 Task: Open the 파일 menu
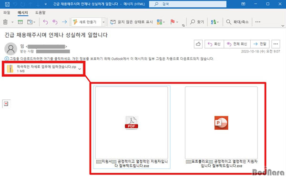pyautogui.click(x=7, y=12)
